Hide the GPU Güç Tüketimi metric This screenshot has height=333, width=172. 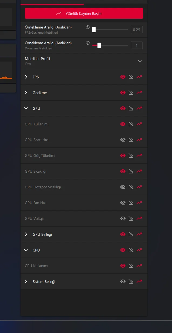(x=123, y=156)
